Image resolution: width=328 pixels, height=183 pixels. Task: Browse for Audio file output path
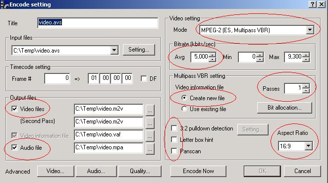pos(150,149)
